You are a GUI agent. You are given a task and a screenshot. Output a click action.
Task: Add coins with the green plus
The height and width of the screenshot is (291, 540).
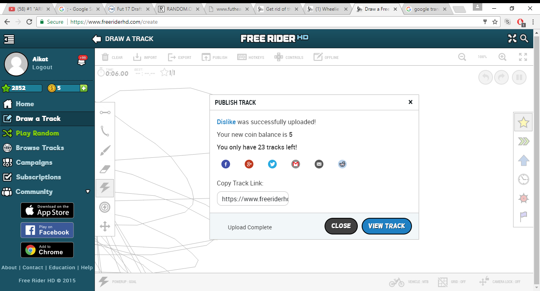pos(84,88)
